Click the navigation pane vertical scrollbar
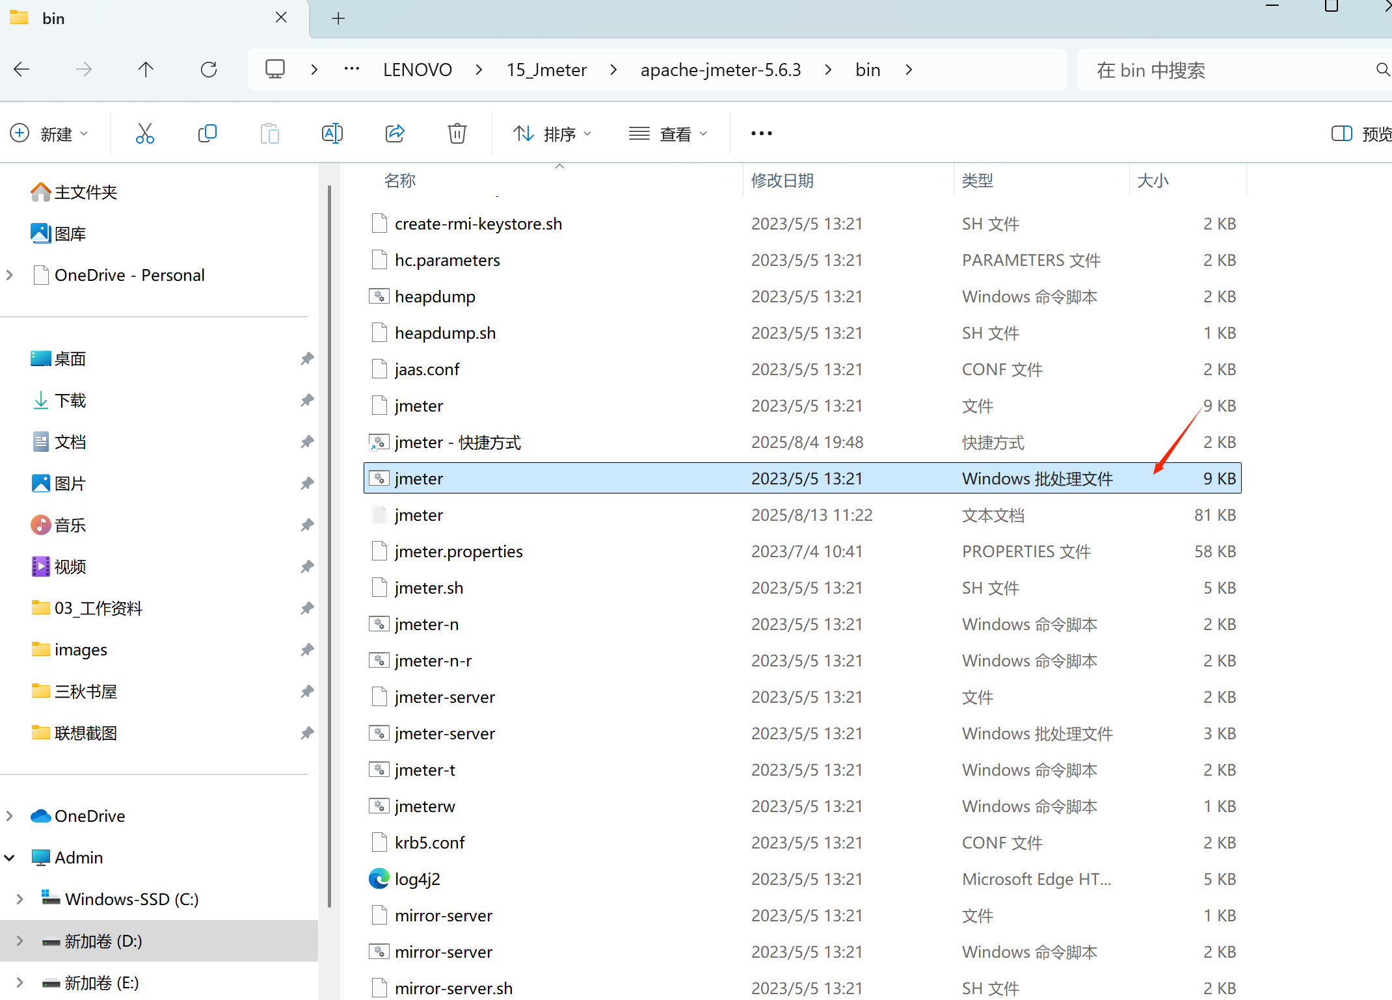This screenshot has width=1392, height=1000. (x=329, y=546)
